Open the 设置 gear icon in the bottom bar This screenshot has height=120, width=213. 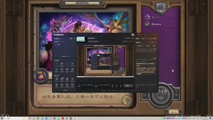click(121, 85)
